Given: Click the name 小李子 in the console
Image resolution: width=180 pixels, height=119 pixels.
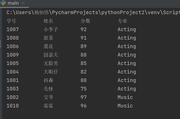Looking at the screenshot, I should pyautogui.click(x=51, y=30).
